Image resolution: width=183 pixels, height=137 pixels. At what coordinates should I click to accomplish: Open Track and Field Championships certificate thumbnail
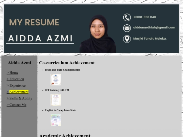[x=56, y=79]
